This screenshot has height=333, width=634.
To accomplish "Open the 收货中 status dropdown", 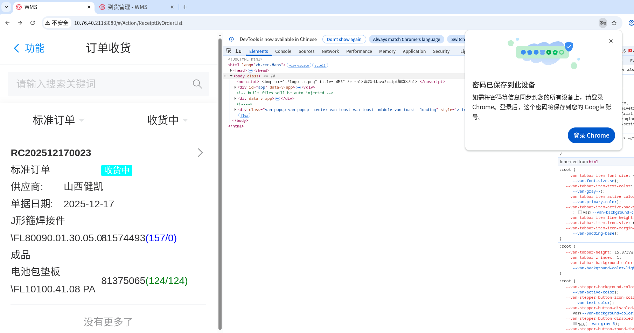I will [167, 120].
